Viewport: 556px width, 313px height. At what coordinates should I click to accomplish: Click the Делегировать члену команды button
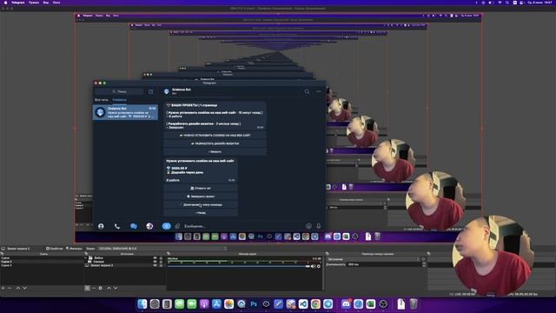pos(201,205)
